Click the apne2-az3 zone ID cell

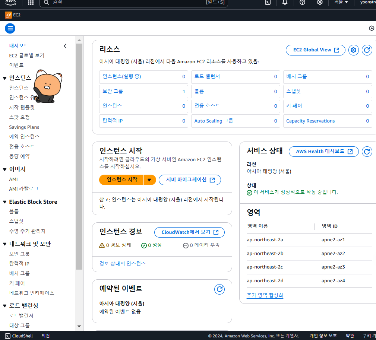pyautogui.click(x=333, y=267)
